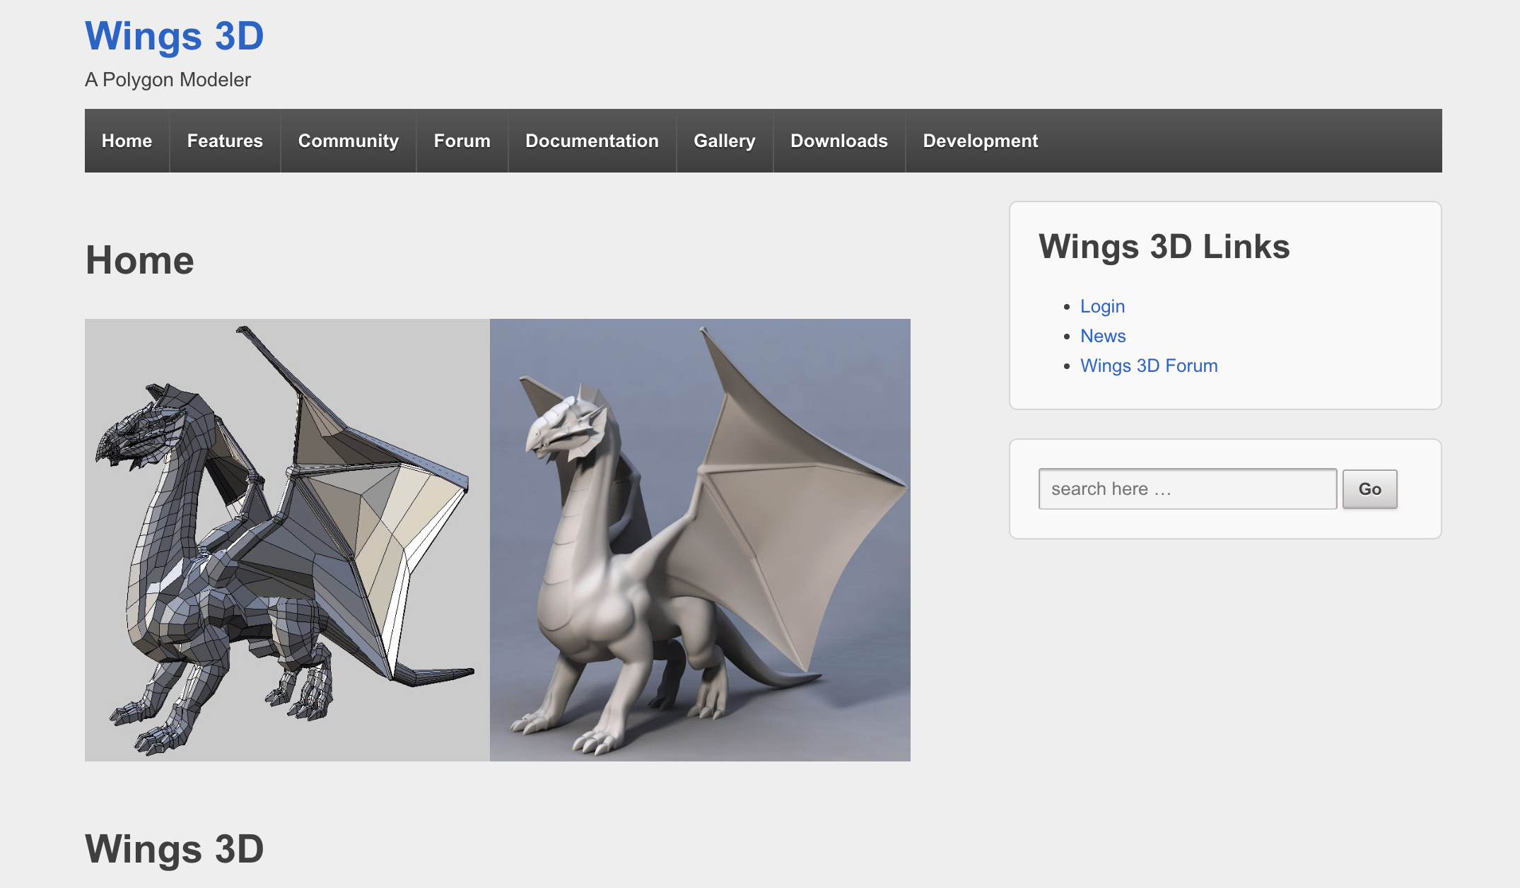Click the Login link in sidebar
The height and width of the screenshot is (888, 1520).
[1101, 306]
